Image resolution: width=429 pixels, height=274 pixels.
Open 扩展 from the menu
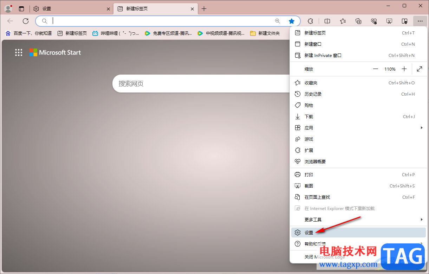click(358, 150)
